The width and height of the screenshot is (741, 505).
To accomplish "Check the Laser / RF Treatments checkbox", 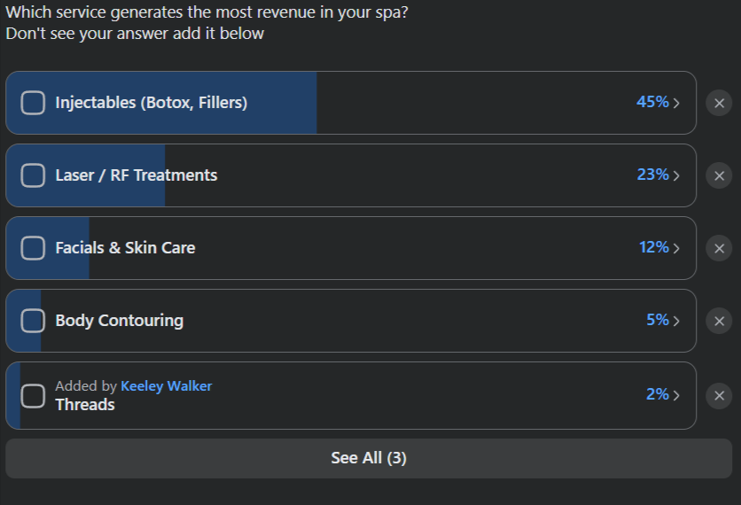I will [33, 175].
